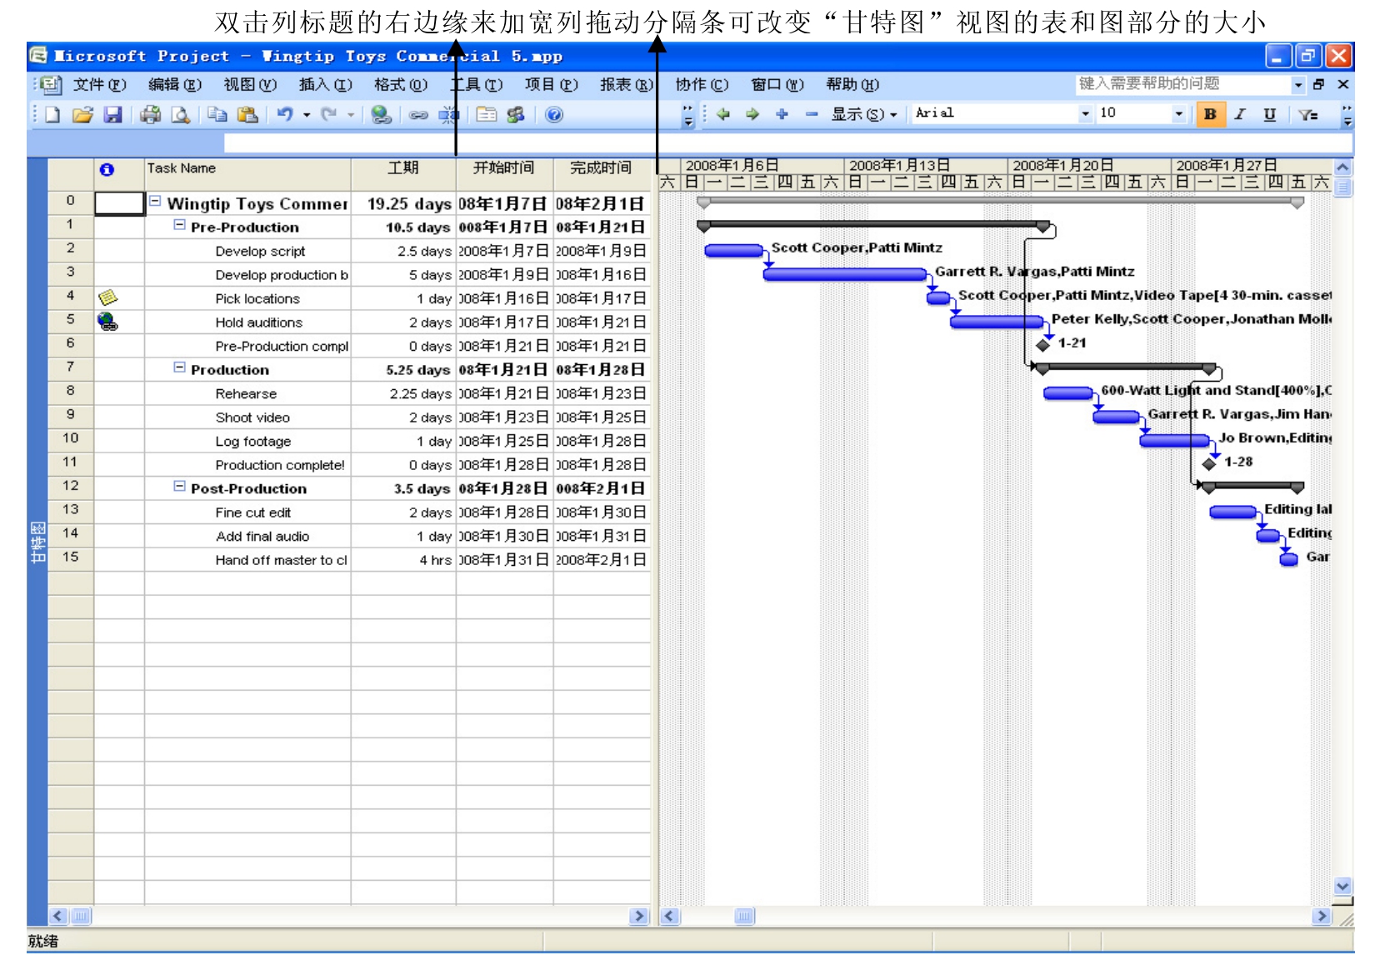Click the note icon on task 4

[107, 297]
